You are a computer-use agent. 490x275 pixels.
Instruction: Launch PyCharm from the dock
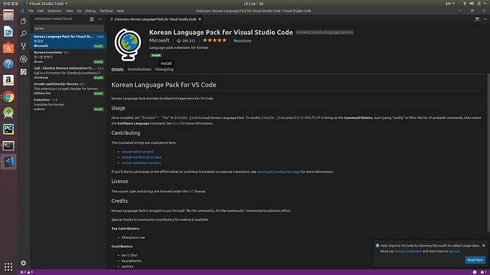pyautogui.click(x=8, y=129)
